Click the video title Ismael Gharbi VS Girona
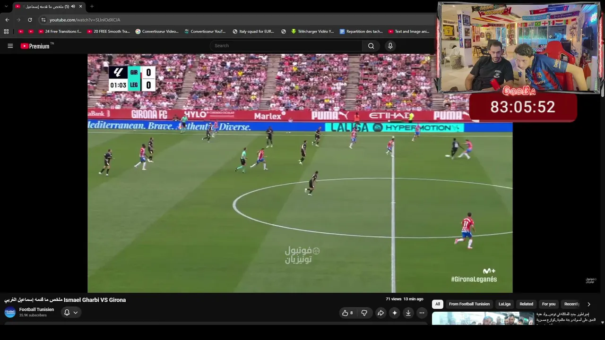The image size is (605, 340). (x=65, y=300)
